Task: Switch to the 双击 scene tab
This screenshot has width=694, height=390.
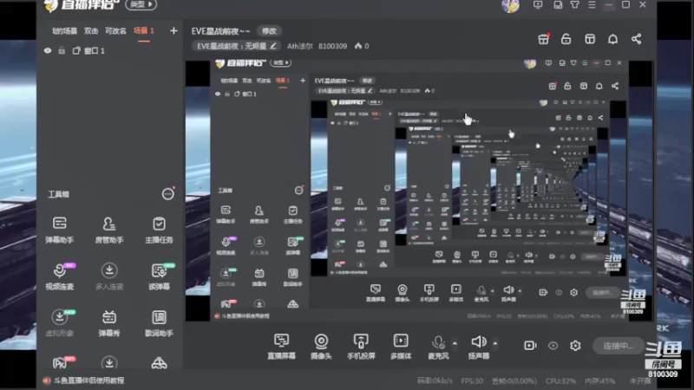Action: [x=91, y=31]
